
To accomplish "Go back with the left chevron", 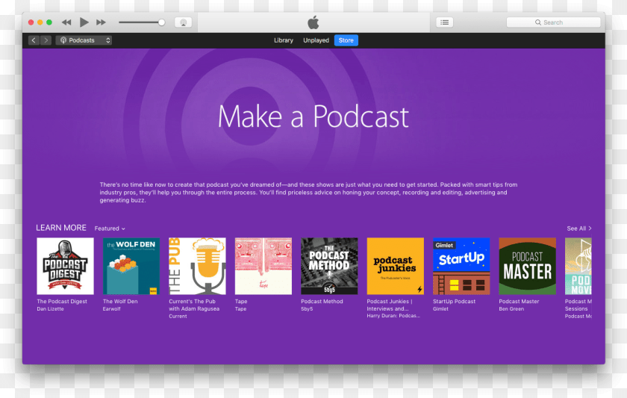I will pos(34,40).
